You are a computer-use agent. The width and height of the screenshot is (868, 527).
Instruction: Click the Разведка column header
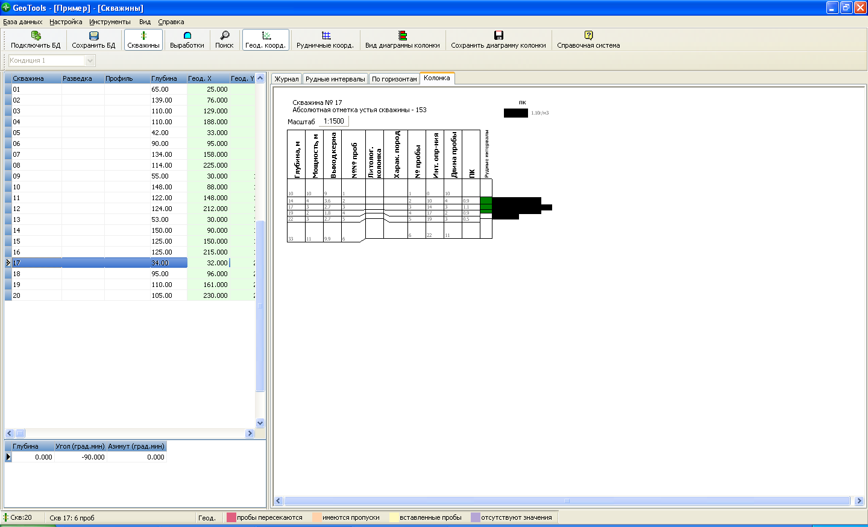pos(77,78)
